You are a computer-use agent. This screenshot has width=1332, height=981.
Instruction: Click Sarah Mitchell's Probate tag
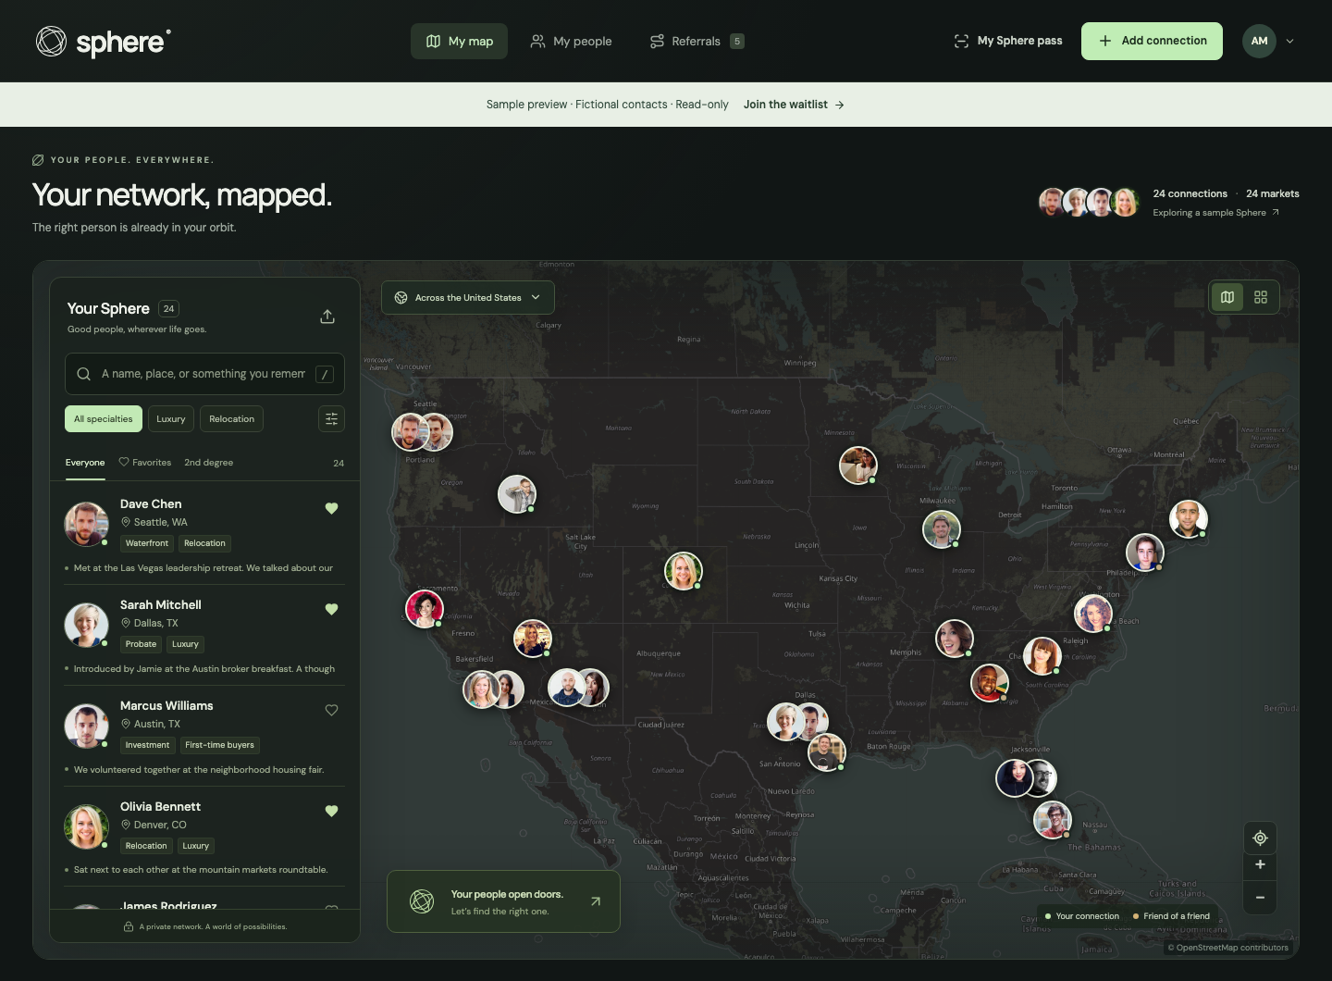141,644
